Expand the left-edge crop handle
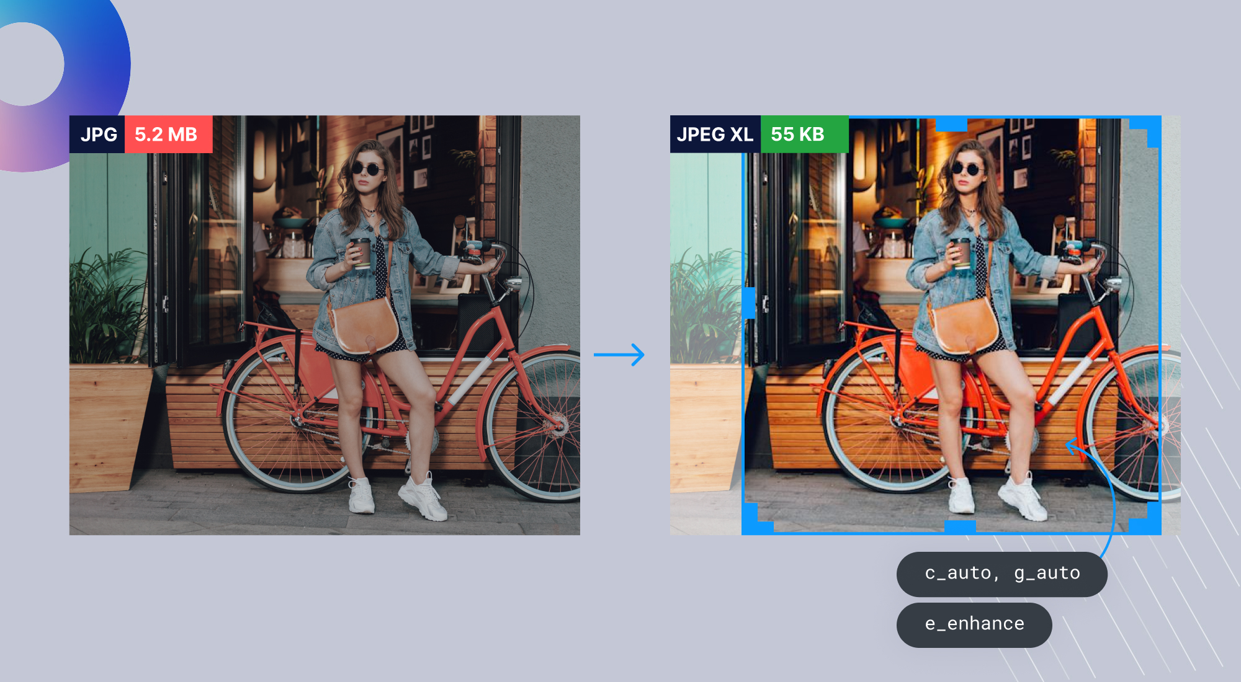This screenshot has height=682, width=1241. click(750, 304)
